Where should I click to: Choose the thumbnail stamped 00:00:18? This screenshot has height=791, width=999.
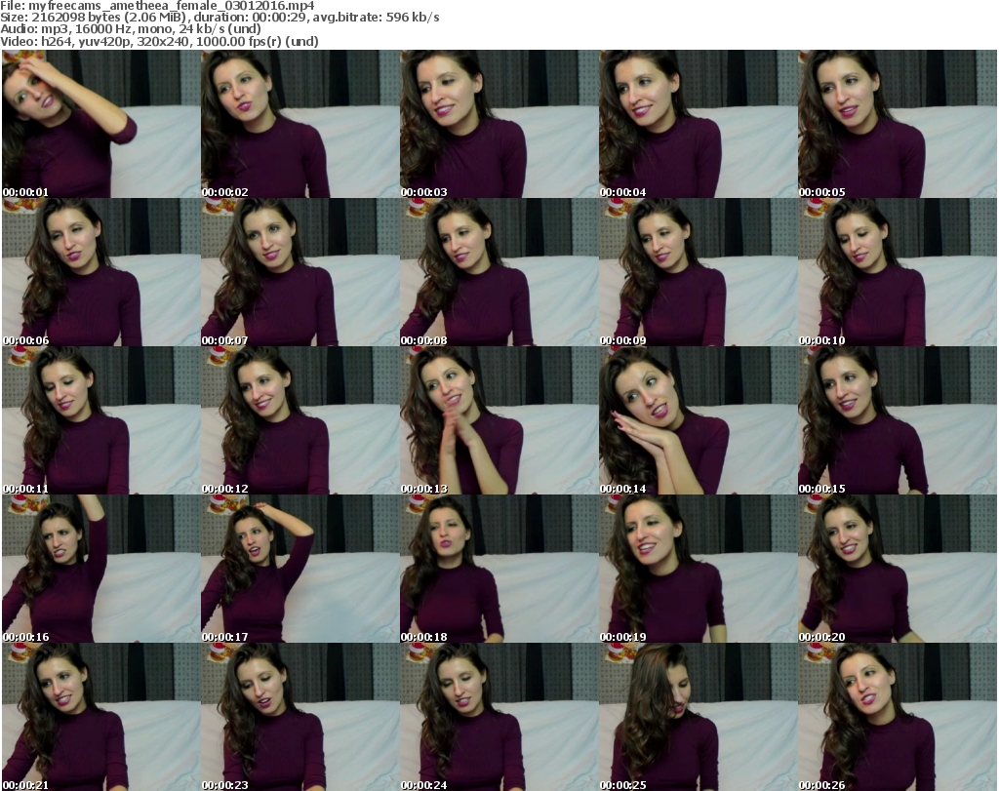499,569
